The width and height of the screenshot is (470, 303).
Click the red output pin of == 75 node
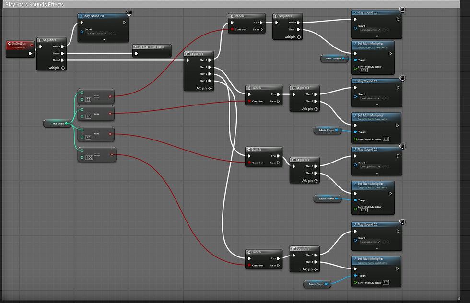[110, 134]
